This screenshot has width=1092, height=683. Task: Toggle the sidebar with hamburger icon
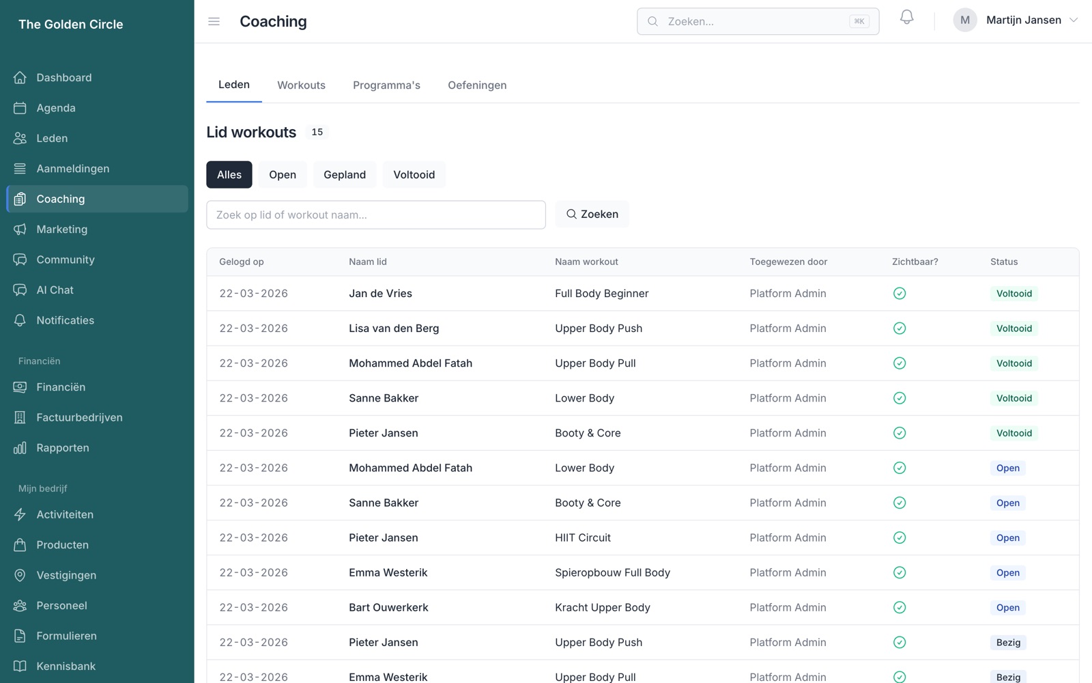[214, 22]
